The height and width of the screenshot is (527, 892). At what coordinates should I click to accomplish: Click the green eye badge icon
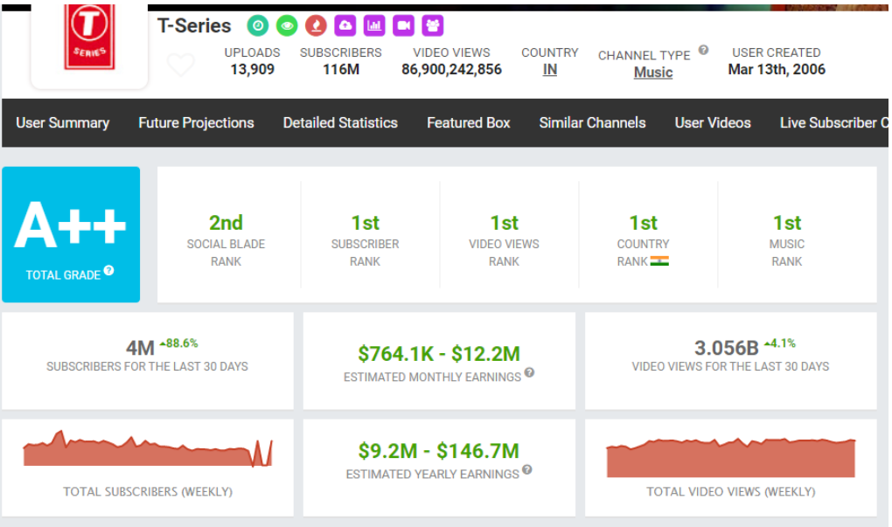click(287, 25)
